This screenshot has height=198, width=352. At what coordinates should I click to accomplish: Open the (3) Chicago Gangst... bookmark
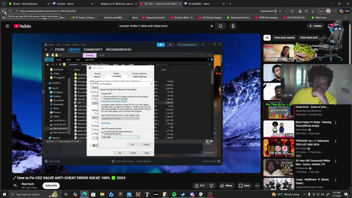(x=210, y=18)
